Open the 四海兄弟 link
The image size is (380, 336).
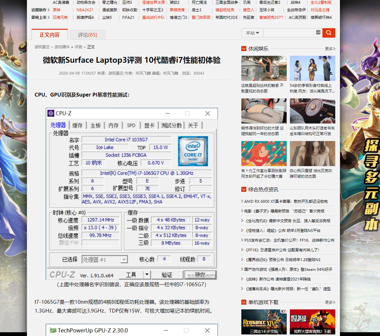click(60, 17)
